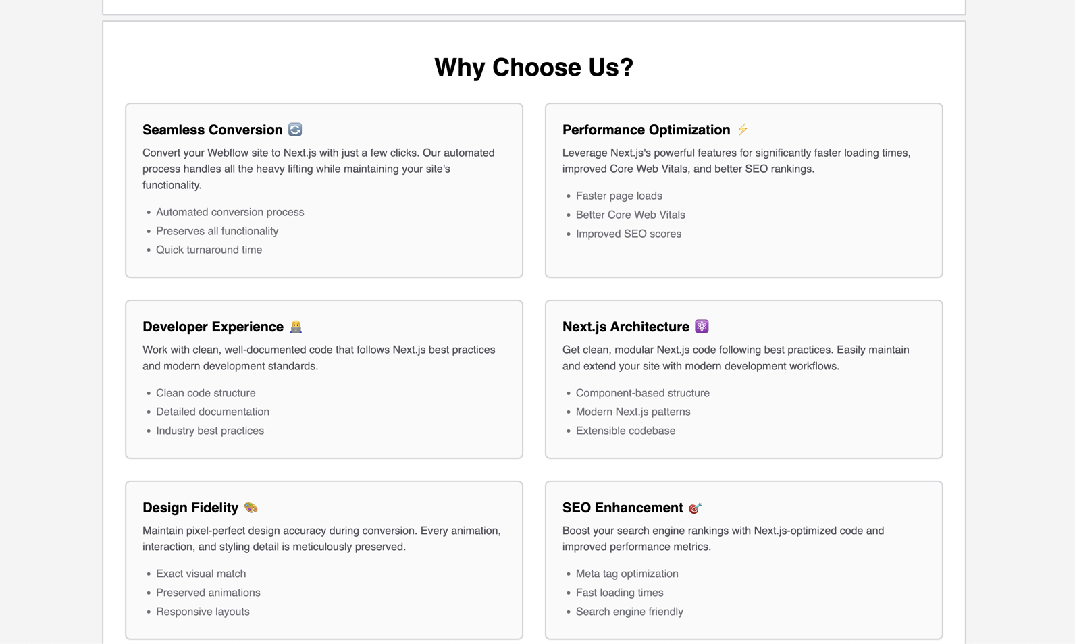Click the Developer Experience card heading

(213, 327)
